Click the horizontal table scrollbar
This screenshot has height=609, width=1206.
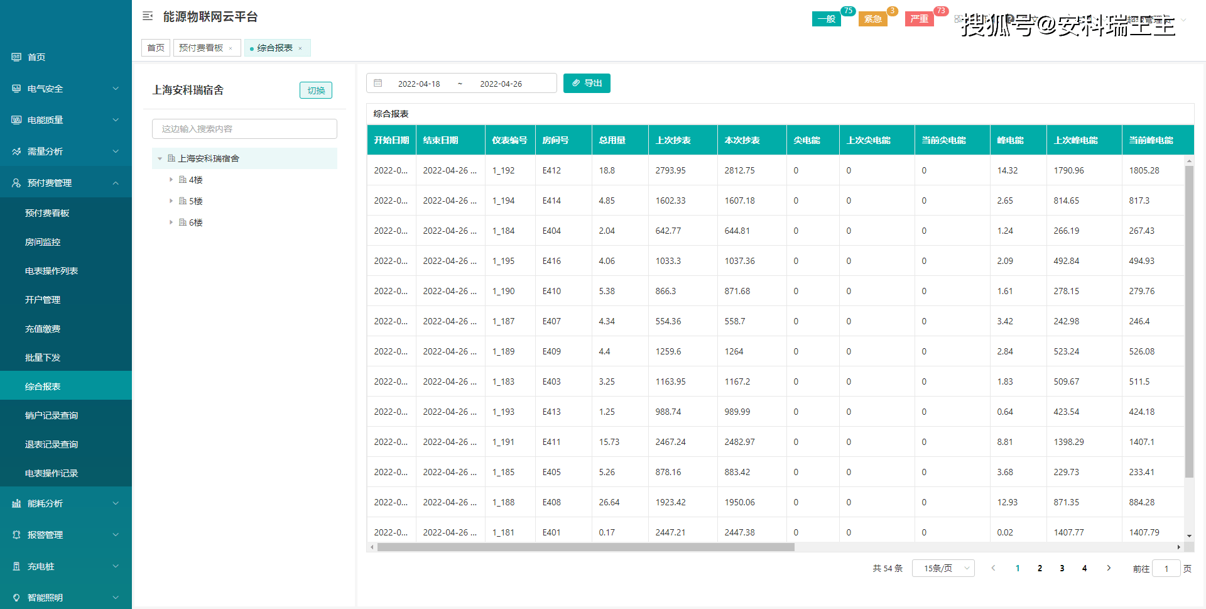coord(585,547)
